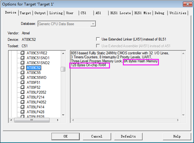
Task: Toggle Use Extended Assembler (AX51) checkbox
Action: pyautogui.click(x=98, y=46)
